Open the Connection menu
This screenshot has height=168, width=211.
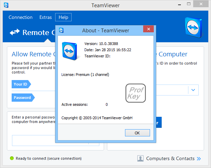(21, 17)
